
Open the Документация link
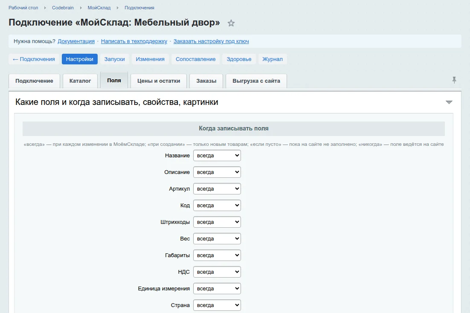76,41
